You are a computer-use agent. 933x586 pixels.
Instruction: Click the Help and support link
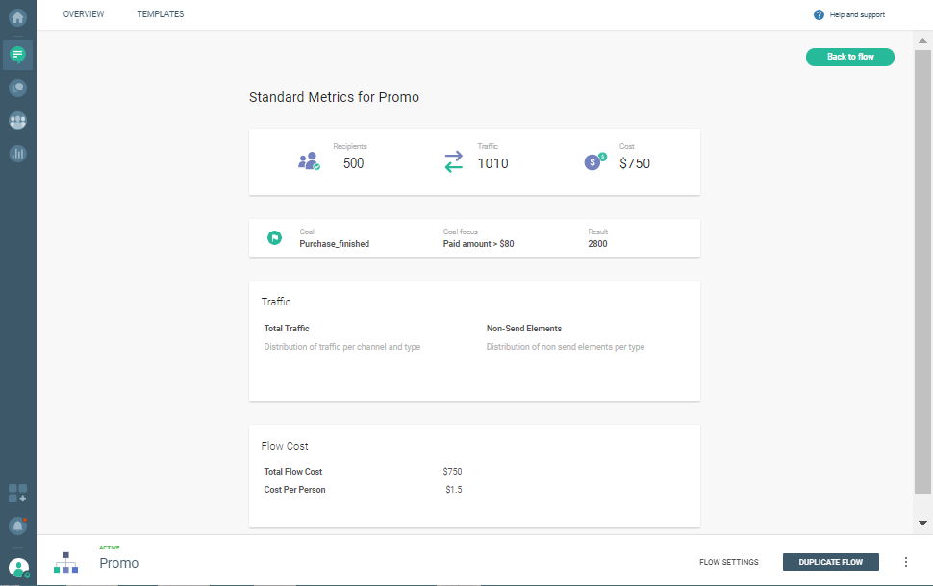pyautogui.click(x=857, y=14)
